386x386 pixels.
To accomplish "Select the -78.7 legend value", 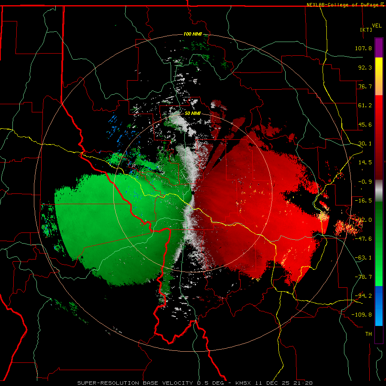I will (363, 277).
